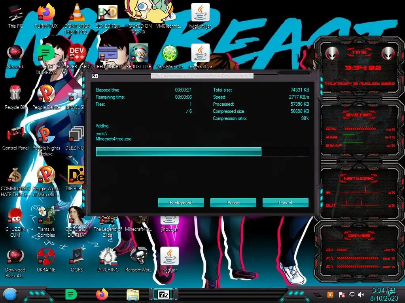Click the '2717 KB/s' speed value
Image resolution: width=405 pixels, height=303 pixels.
pos(299,97)
